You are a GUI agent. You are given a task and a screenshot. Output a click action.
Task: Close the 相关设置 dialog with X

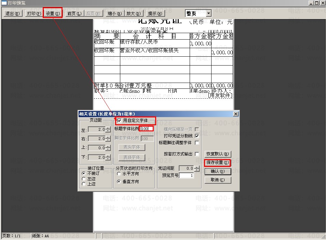[x=235, y=114]
